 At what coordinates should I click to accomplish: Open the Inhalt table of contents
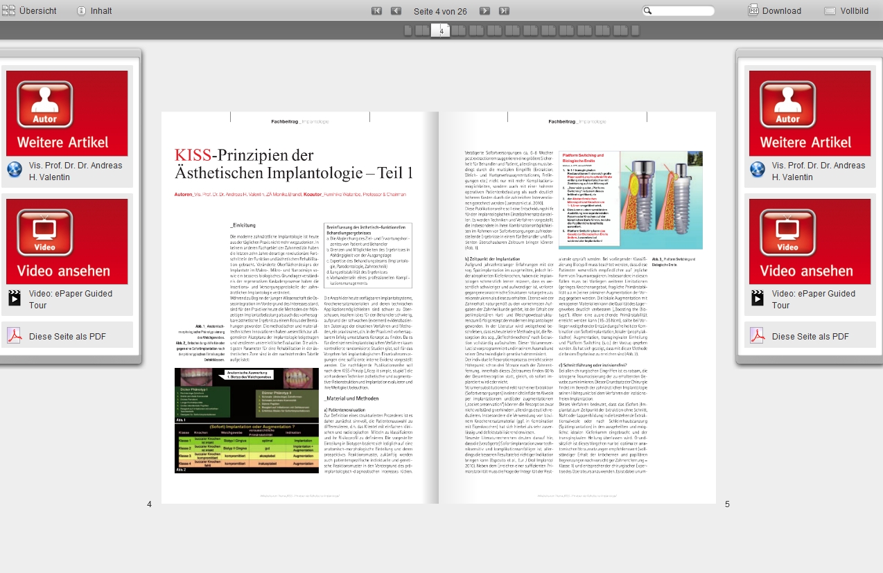[x=94, y=10]
